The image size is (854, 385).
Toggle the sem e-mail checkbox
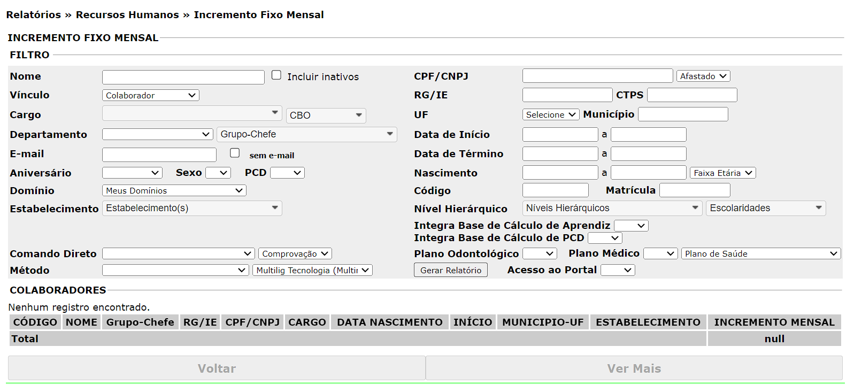(235, 153)
